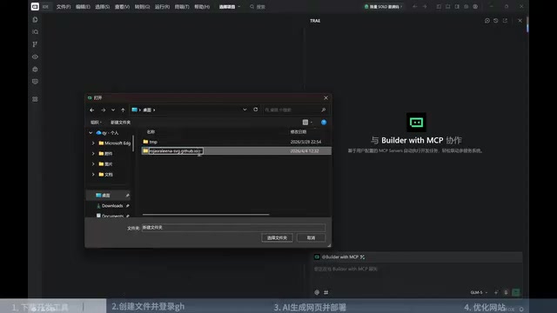Go forward in the Open dialog
This screenshot has height=313, width=557.
point(103,110)
